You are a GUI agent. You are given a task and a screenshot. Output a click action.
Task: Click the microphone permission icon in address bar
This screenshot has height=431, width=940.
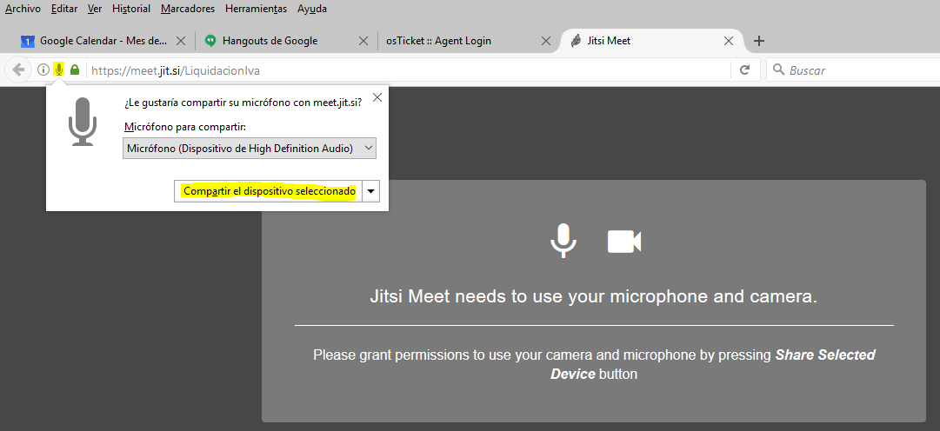[59, 70]
